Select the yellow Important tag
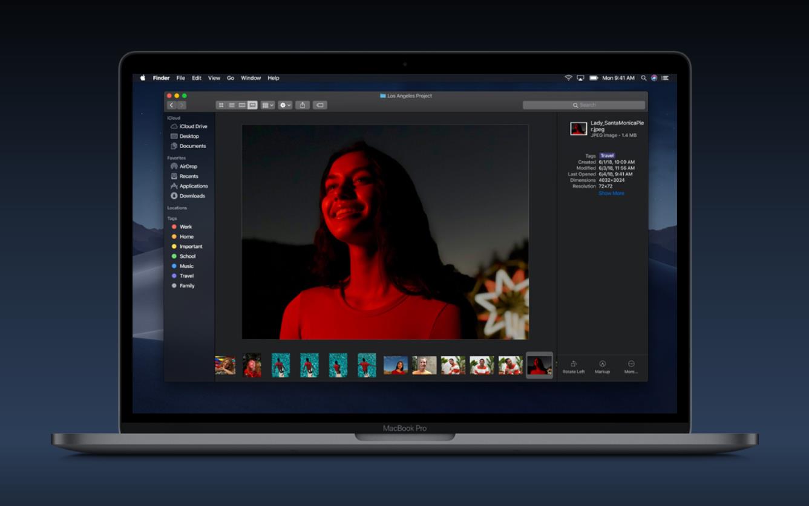Viewport: 809px width, 506px height. point(186,247)
